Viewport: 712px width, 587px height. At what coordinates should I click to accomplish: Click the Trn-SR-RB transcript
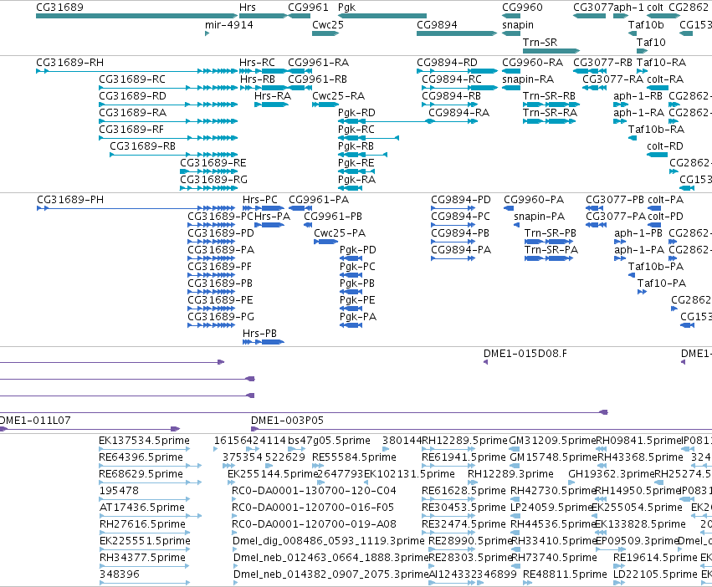click(551, 105)
